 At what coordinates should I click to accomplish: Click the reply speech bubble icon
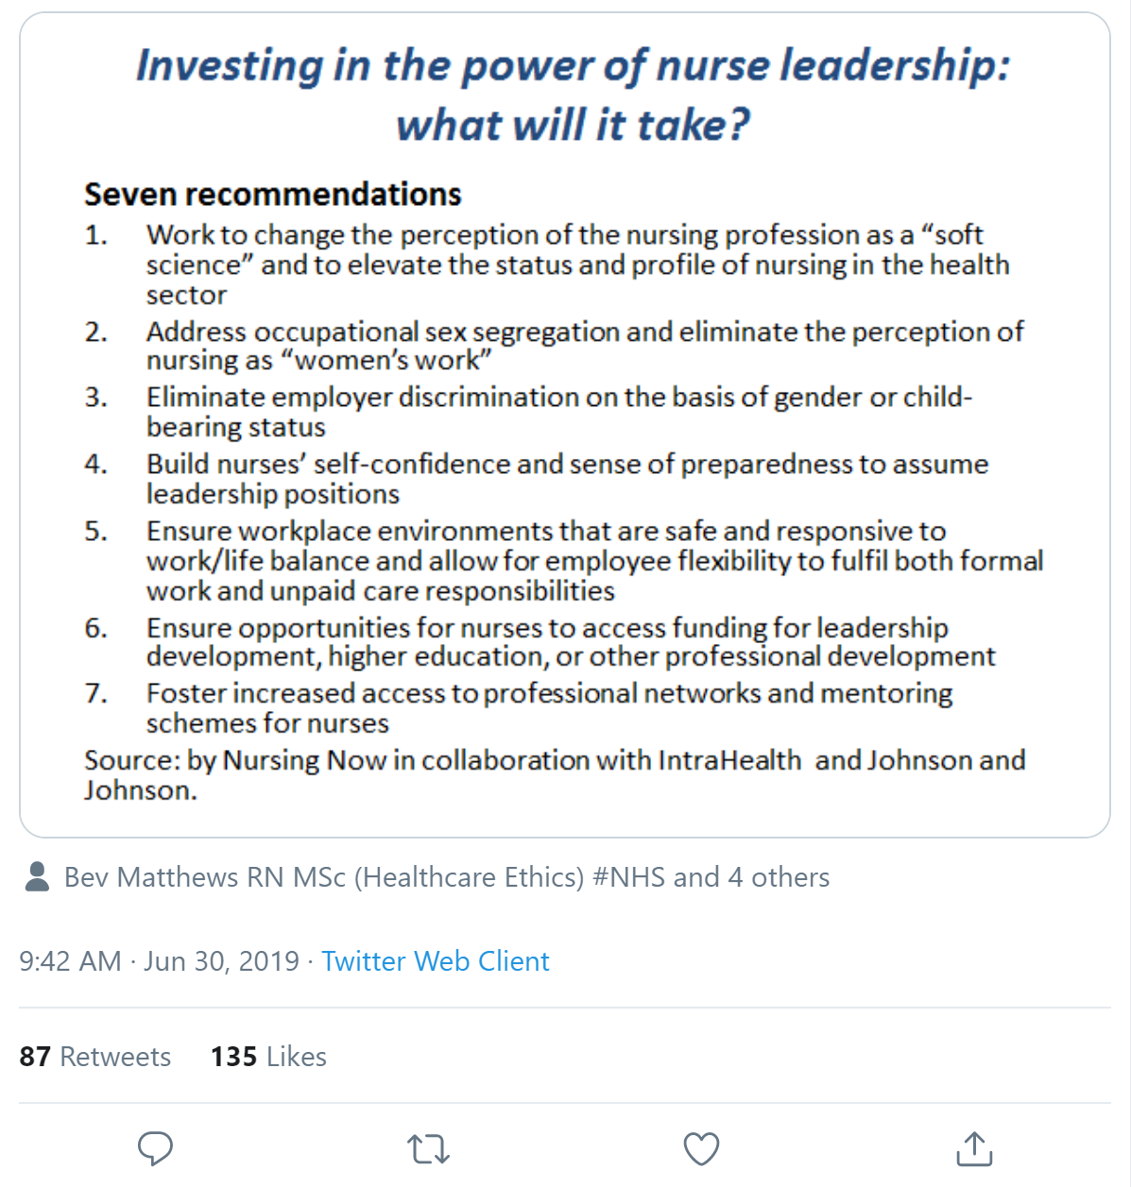coord(155,1148)
